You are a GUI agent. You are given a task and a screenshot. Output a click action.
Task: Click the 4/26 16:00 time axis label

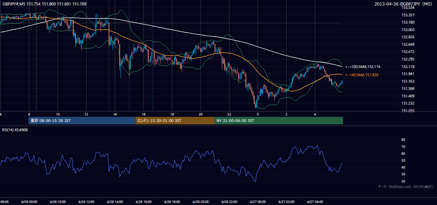tap(143, 202)
